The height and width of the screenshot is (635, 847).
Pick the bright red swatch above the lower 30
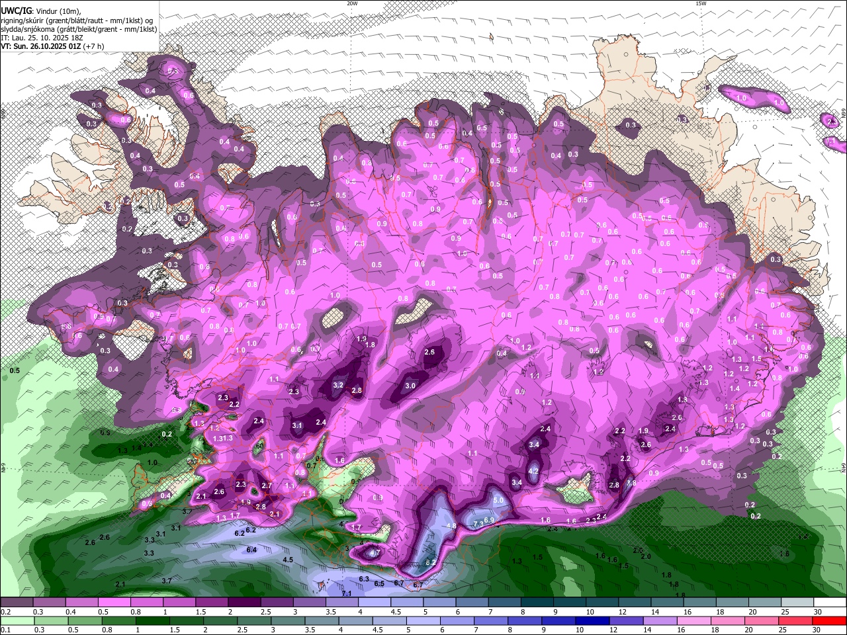click(830, 620)
